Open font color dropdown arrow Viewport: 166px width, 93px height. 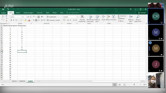click(x=31, y=20)
